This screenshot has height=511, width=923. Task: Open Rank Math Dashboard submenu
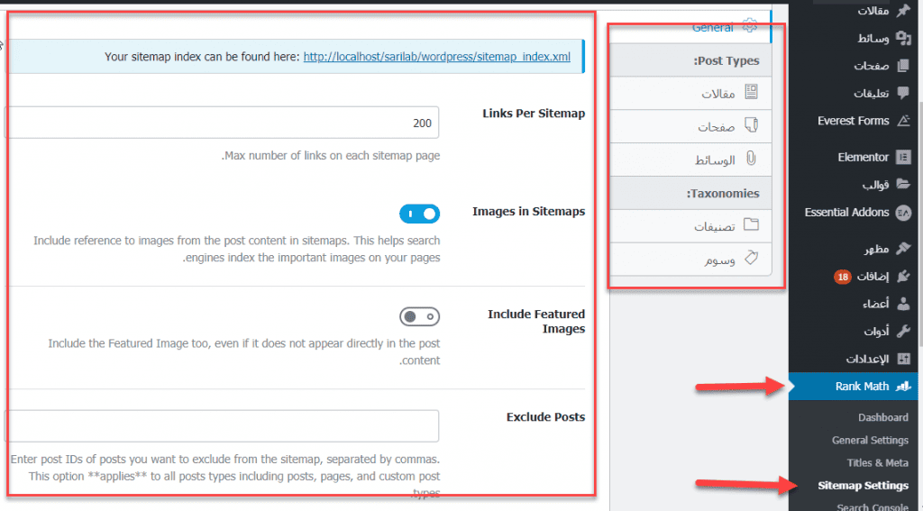[882, 418]
